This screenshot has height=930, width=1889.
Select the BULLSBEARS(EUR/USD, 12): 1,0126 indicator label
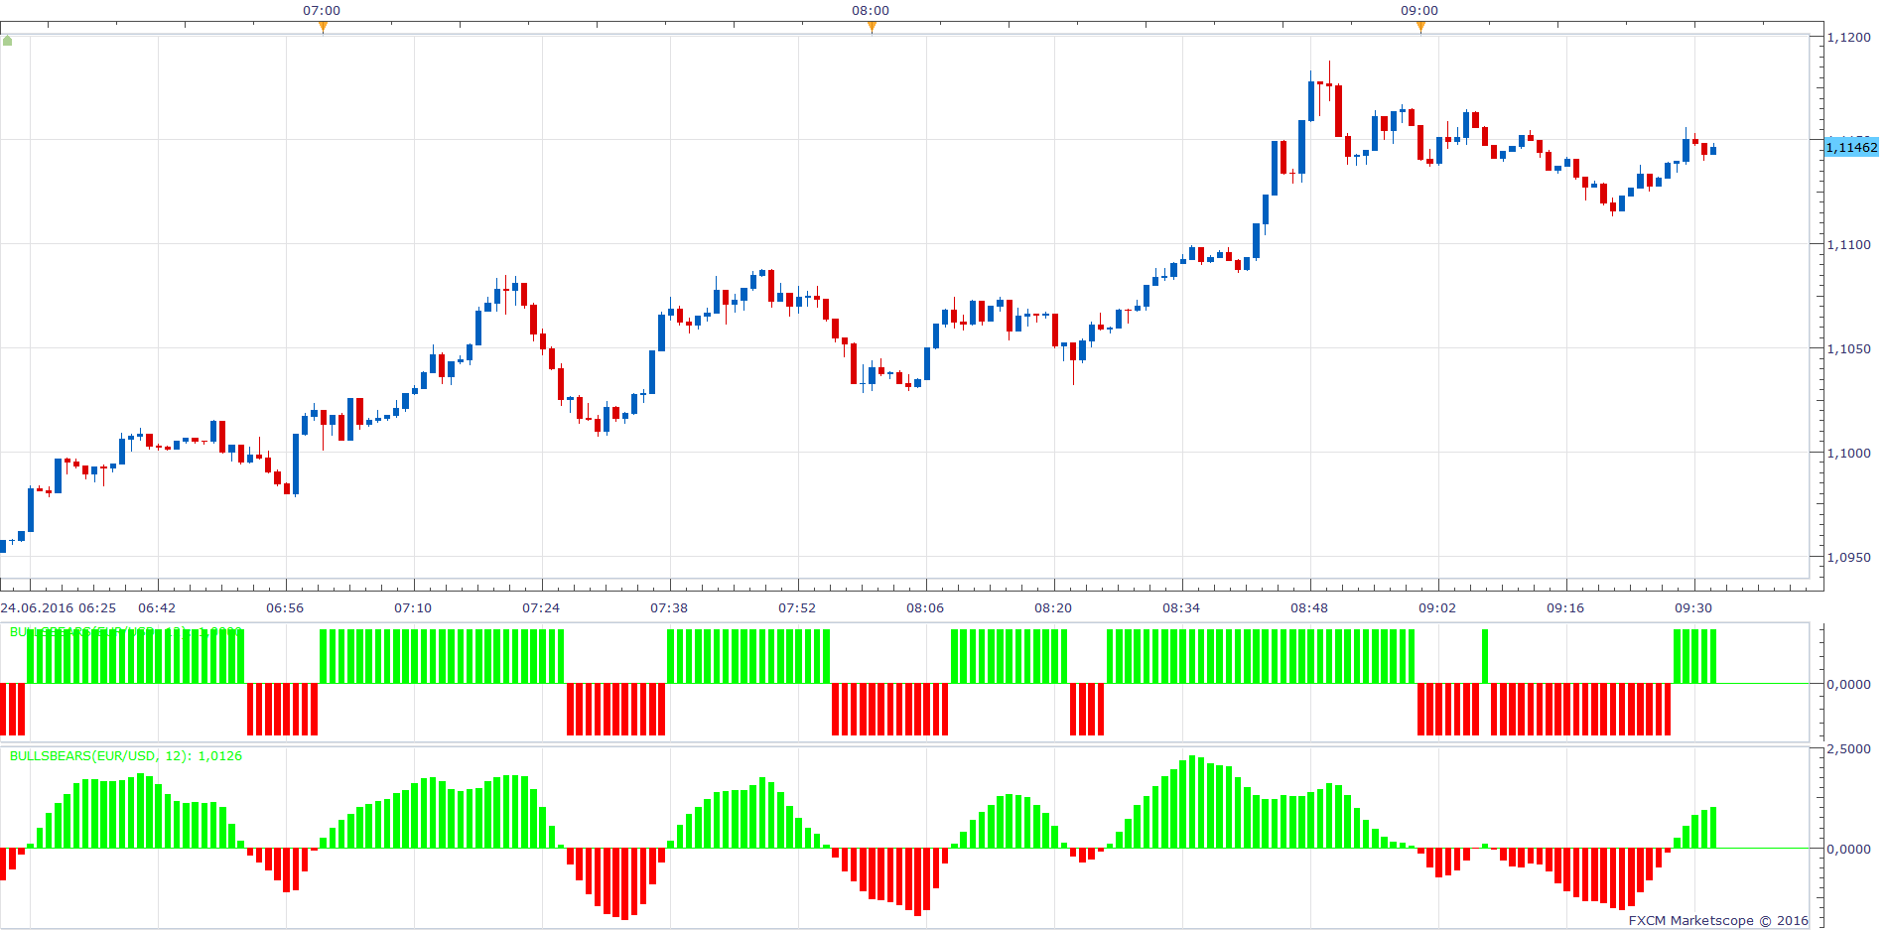(x=126, y=755)
